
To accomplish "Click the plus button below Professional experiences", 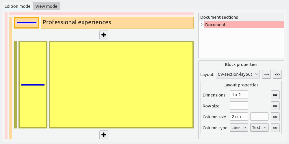I will 104,35.
